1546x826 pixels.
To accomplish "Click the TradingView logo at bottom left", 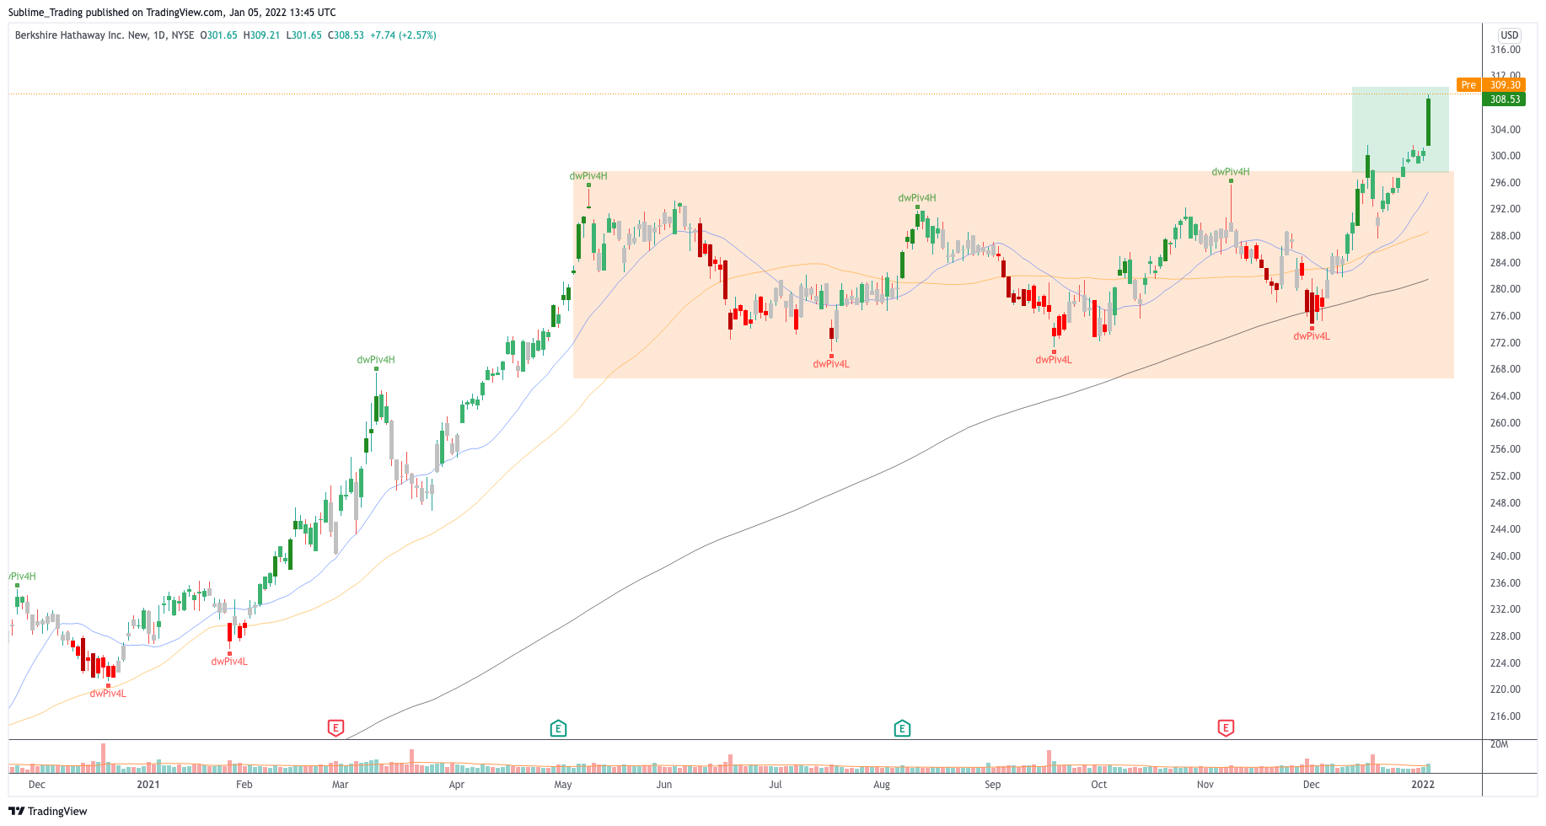I will pyautogui.click(x=48, y=811).
